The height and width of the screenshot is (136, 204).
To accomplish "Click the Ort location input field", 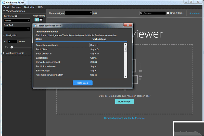I will [13, 41].
